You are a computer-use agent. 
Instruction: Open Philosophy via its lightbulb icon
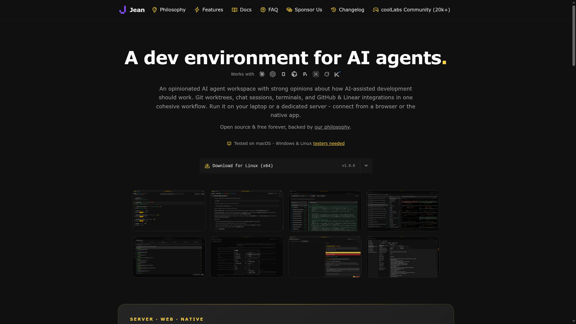click(x=154, y=10)
